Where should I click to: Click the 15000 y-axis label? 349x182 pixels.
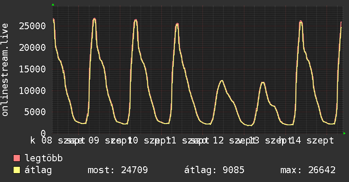click(33, 69)
